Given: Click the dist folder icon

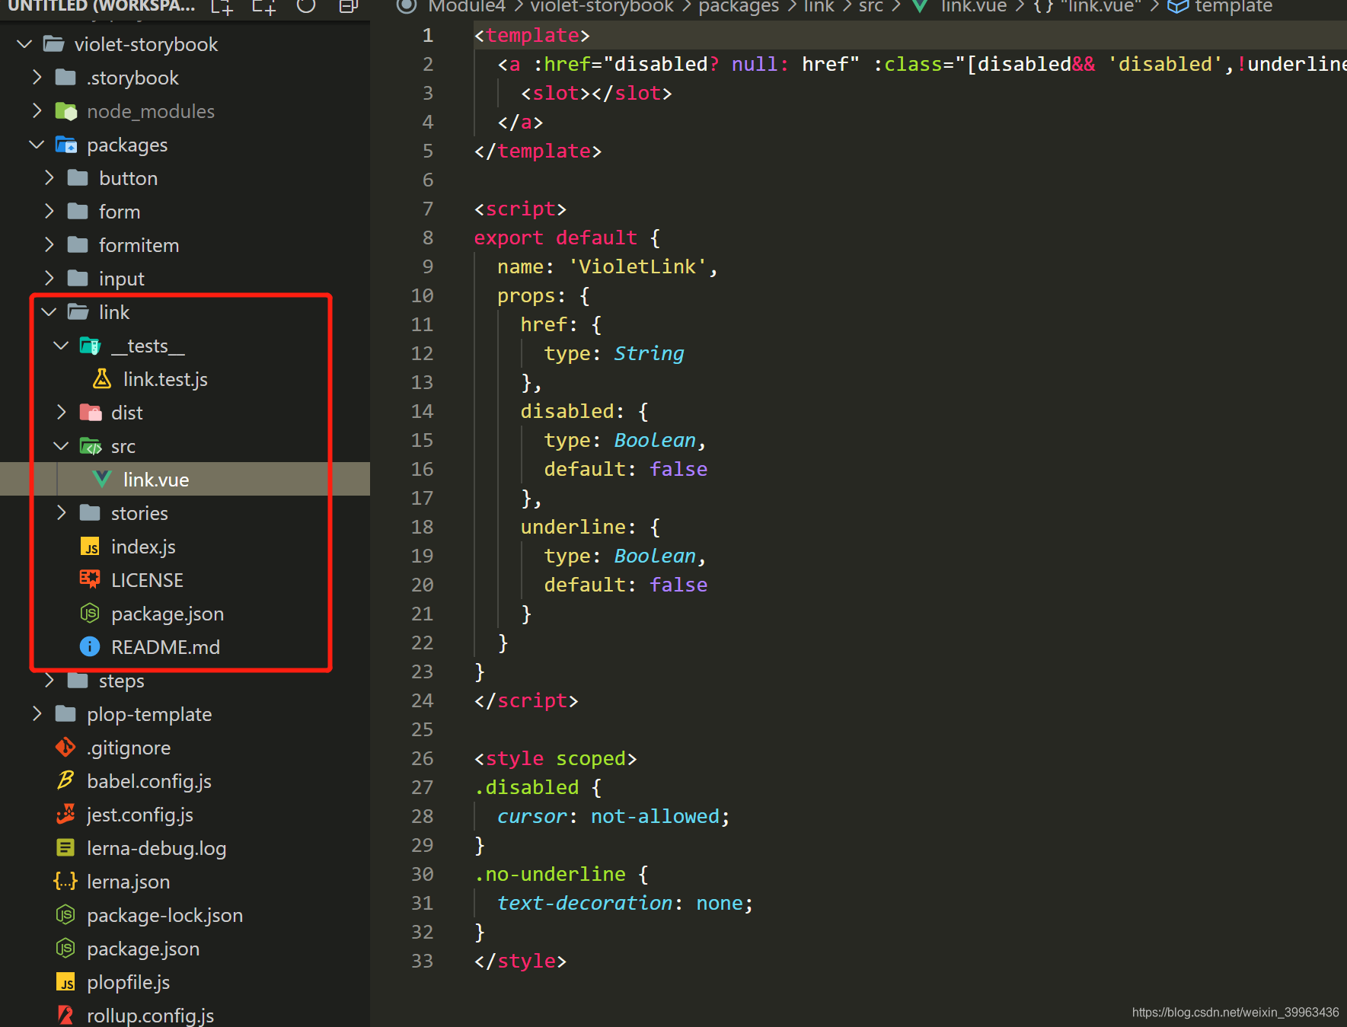Looking at the screenshot, I should coord(90,413).
